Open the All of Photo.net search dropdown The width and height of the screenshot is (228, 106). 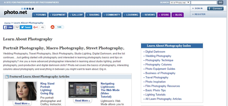point(180,2)
